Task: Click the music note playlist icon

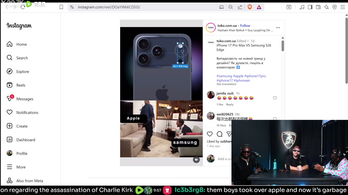Action: click(302, 7)
